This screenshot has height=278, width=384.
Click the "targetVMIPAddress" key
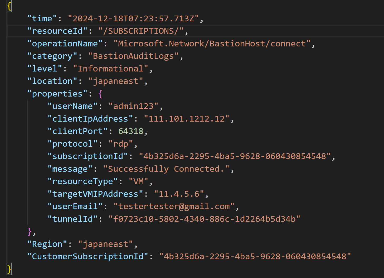click(x=95, y=194)
